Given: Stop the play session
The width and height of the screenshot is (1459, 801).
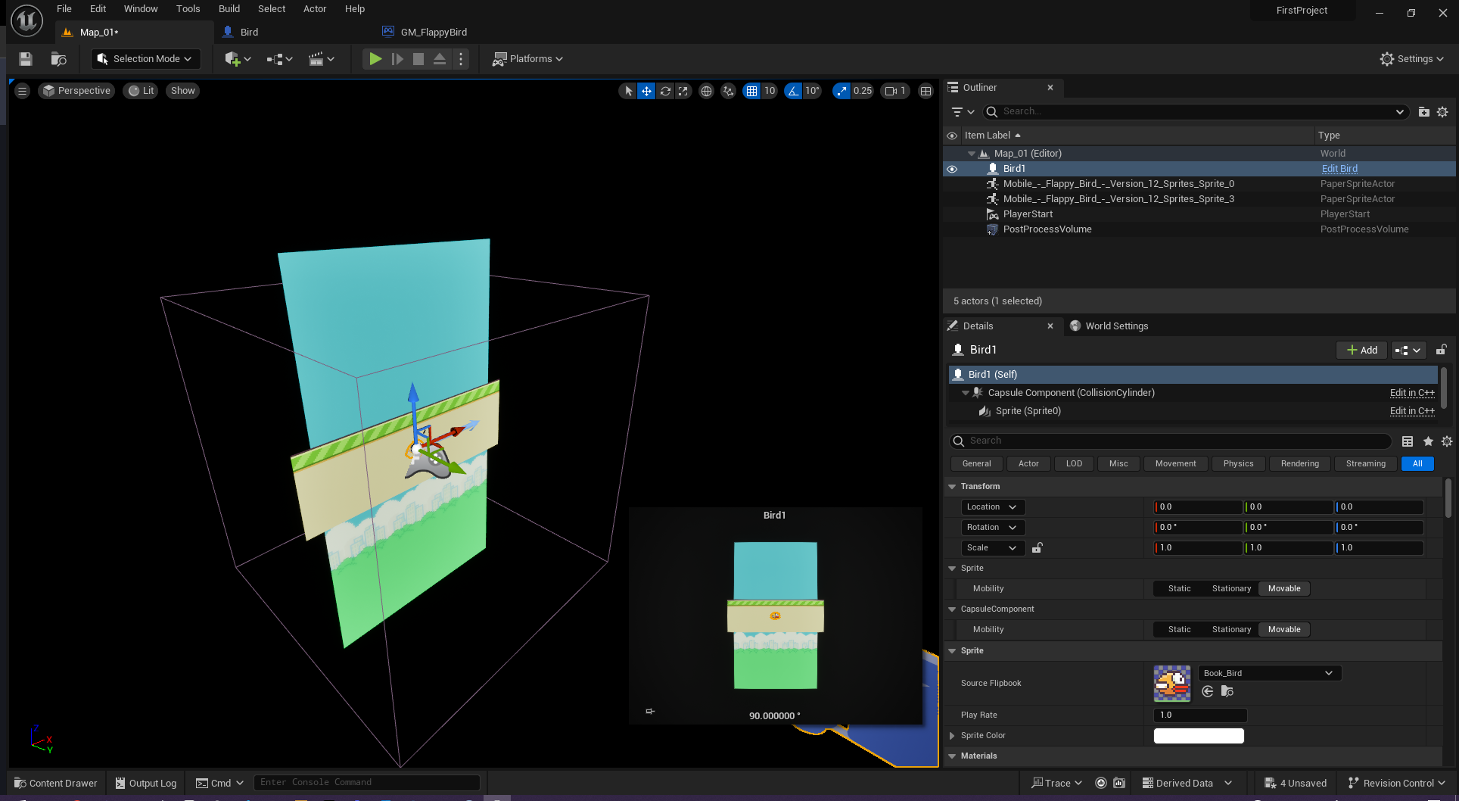Looking at the screenshot, I should (418, 59).
